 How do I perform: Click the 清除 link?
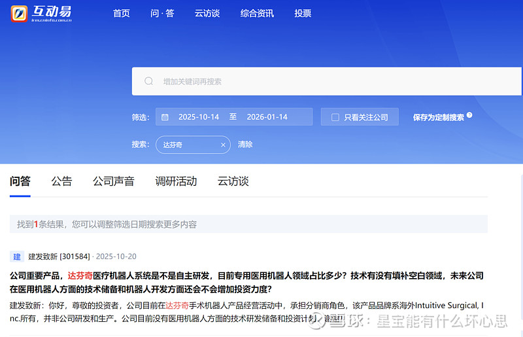point(245,145)
